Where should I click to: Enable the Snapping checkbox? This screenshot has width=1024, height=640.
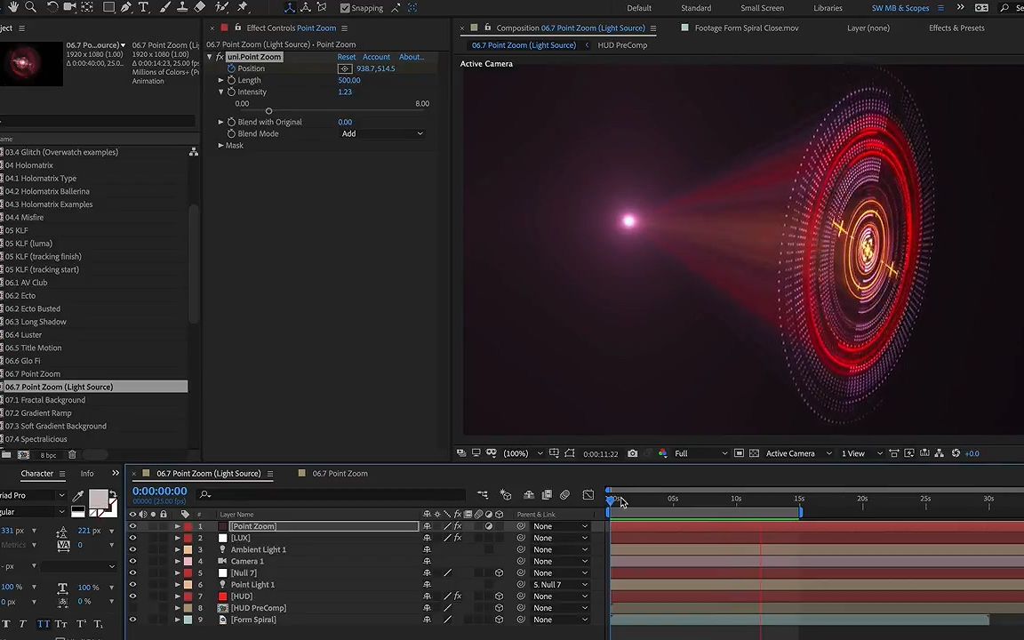(346, 8)
